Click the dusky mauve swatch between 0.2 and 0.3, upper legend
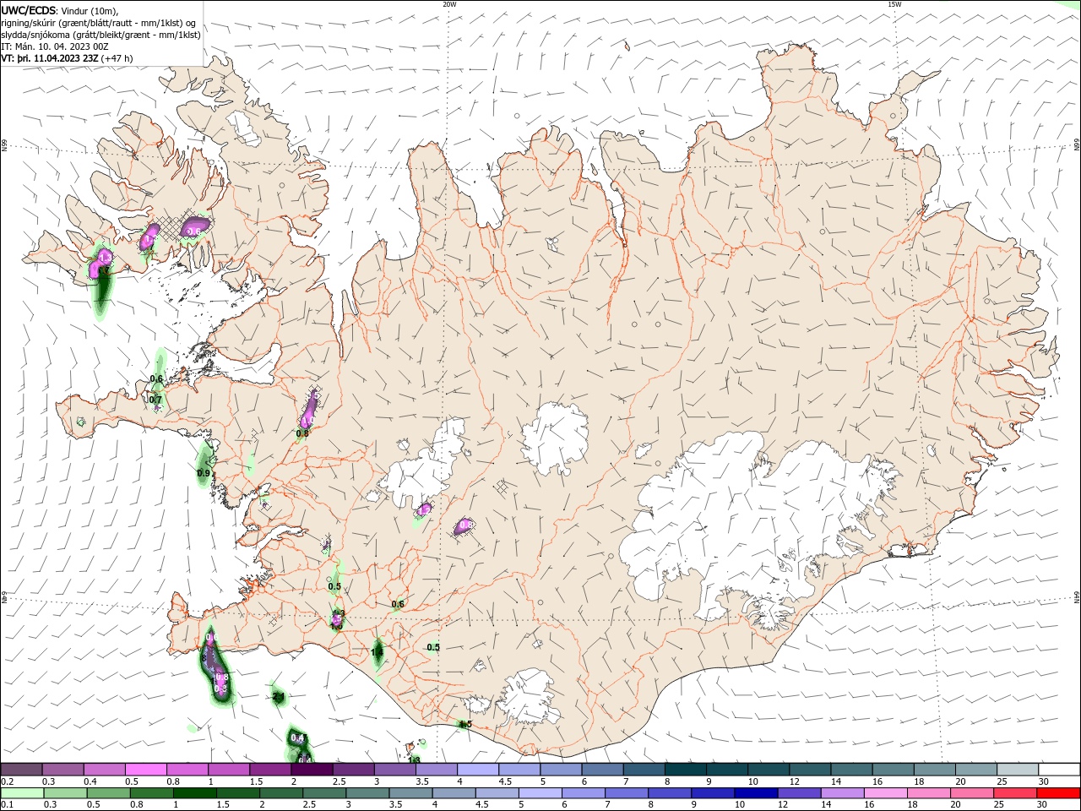This screenshot has width=1081, height=811. point(22,770)
